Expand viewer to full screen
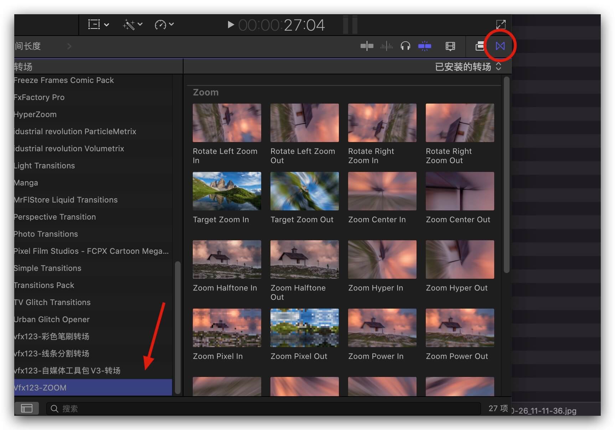 [x=501, y=24]
